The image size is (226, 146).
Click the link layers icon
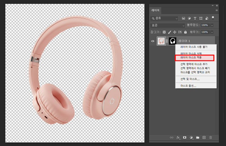[x=171, y=138]
